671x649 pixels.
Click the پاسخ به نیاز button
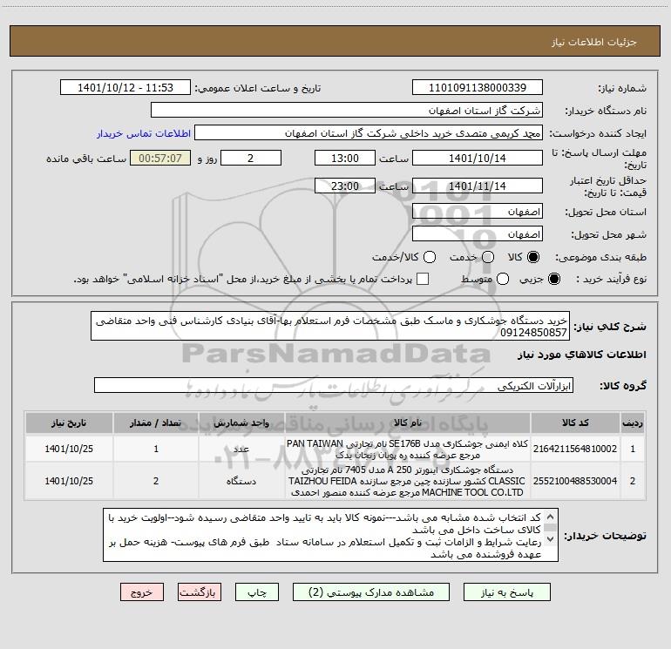coord(506,592)
